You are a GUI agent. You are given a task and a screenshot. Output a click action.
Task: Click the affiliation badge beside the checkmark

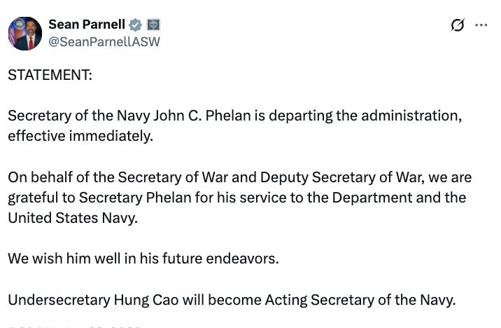click(153, 25)
